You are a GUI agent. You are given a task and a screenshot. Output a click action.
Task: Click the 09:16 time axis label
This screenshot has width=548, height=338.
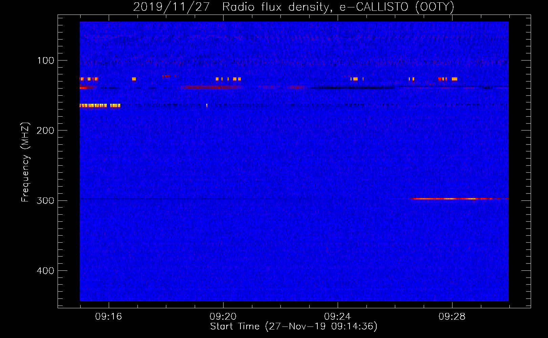coord(108,317)
